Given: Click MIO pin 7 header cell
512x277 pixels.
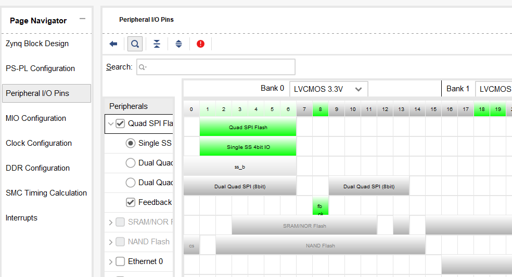Looking at the screenshot, I should coord(304,109).
